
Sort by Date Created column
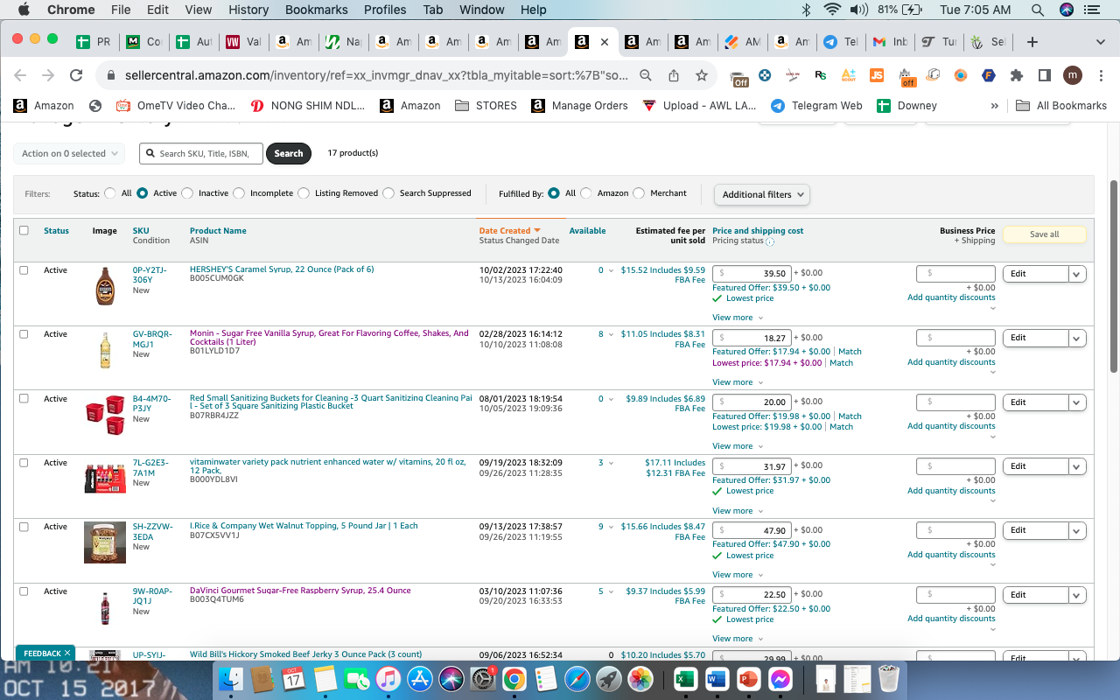(510, 231)
